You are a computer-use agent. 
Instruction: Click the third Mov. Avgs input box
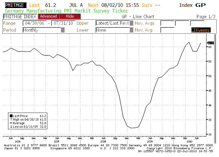point(197,23)
